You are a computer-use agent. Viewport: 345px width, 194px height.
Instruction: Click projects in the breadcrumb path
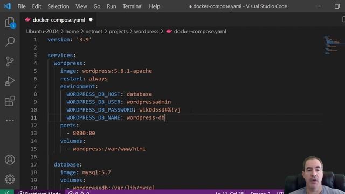point(118,31)
